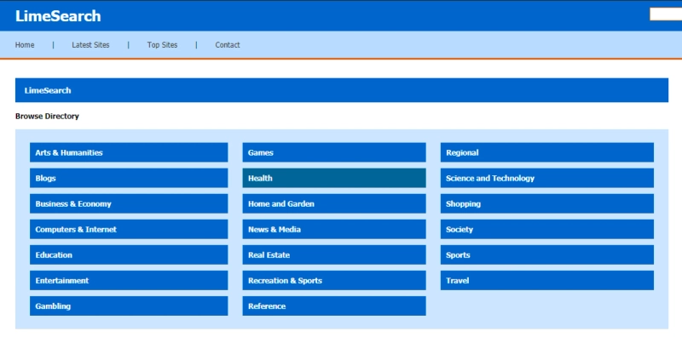Screen dimensions: 682x337
Task: Browse the Gambling category
Action: coord(129,306)
